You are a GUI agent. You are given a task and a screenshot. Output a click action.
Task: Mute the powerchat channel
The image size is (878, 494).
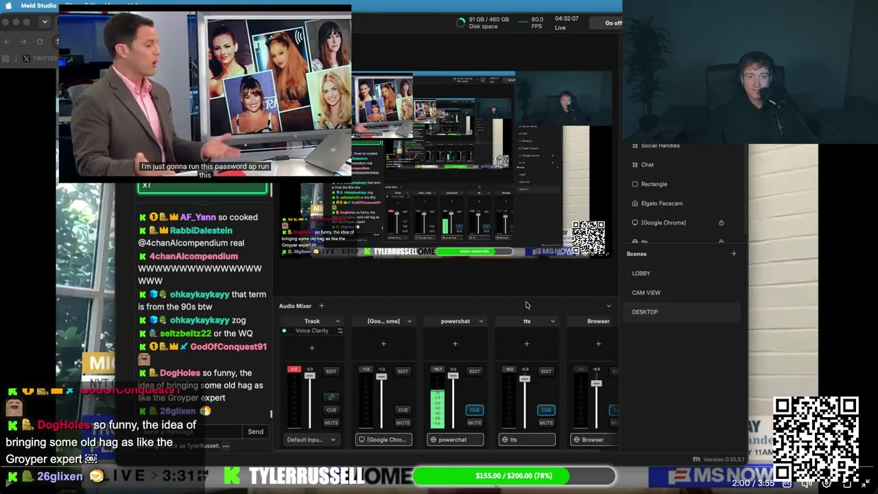pyautogui.click(x=475, y=423)
